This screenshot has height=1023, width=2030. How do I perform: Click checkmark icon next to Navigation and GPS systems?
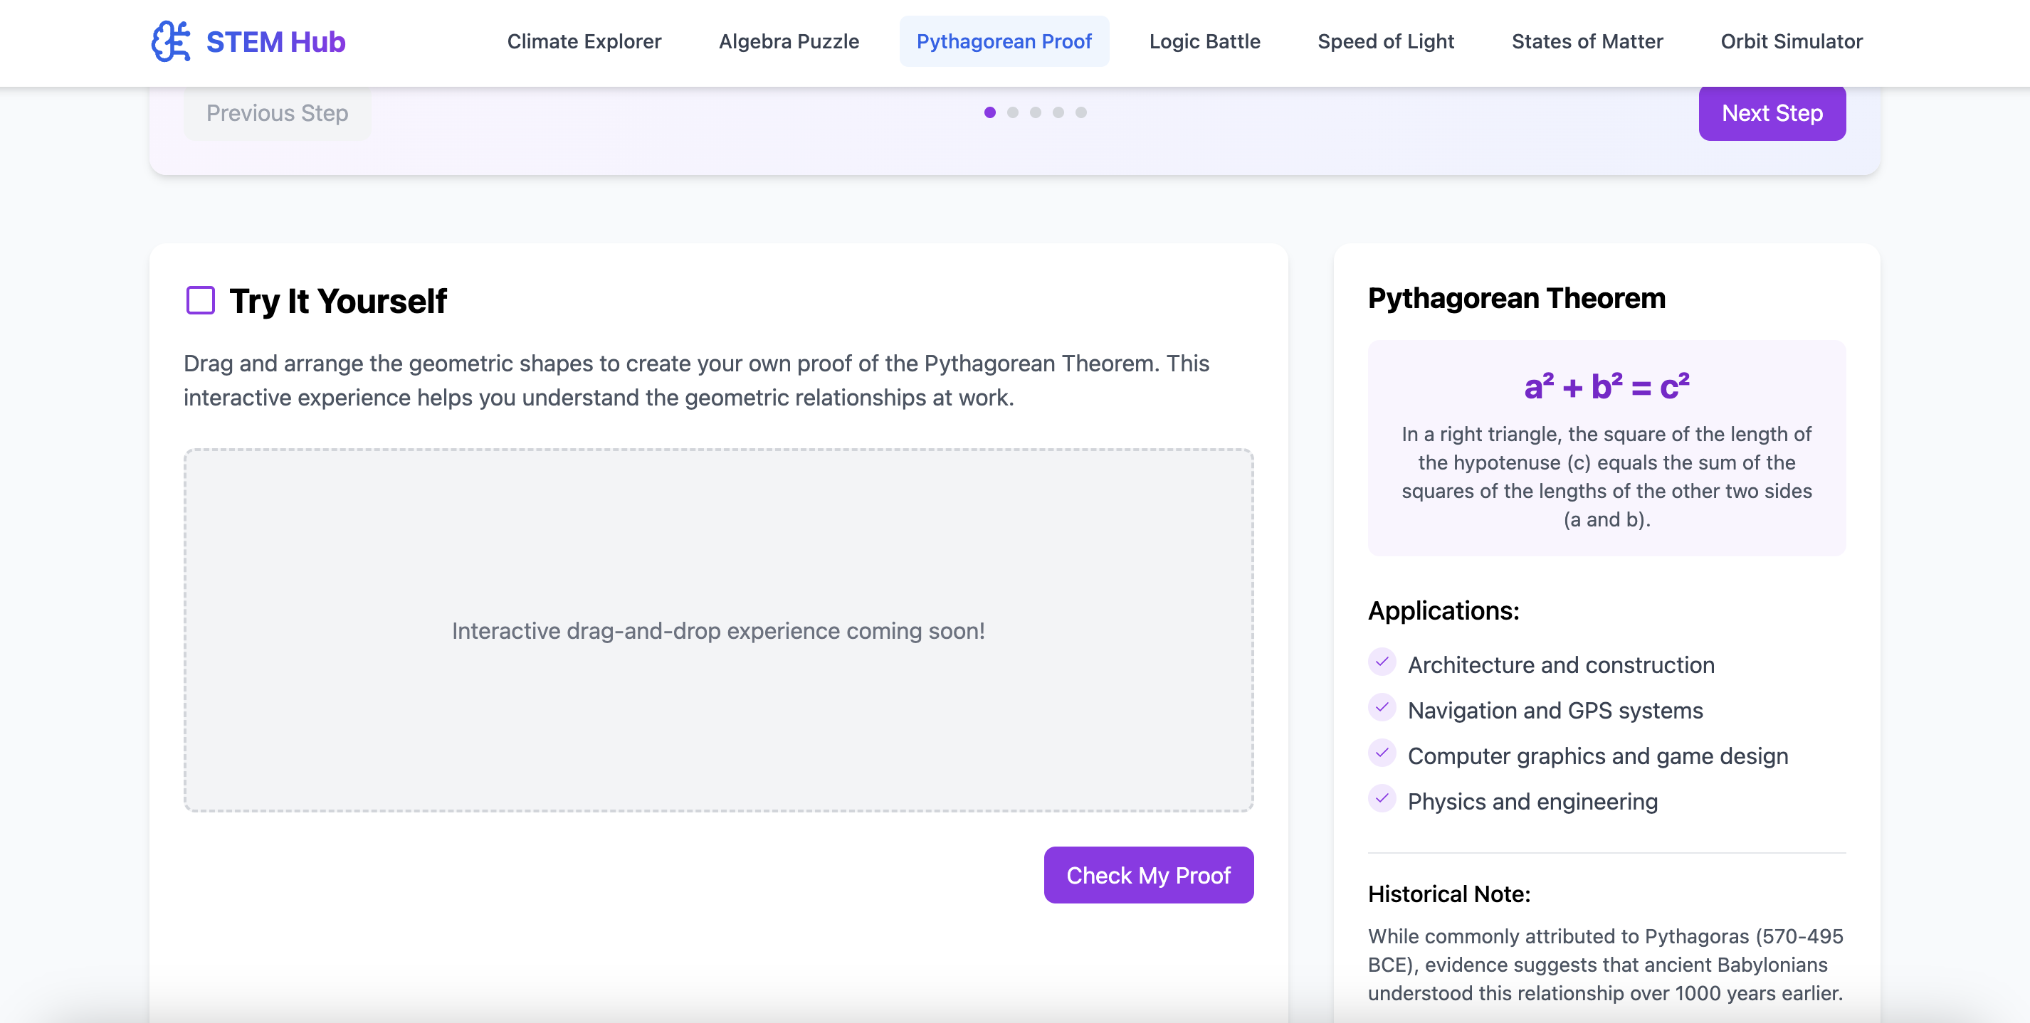1382,708
